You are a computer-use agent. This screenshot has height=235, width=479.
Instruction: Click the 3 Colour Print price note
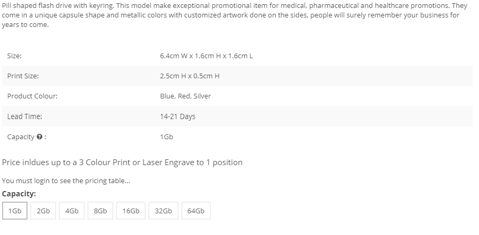[122, 162]
